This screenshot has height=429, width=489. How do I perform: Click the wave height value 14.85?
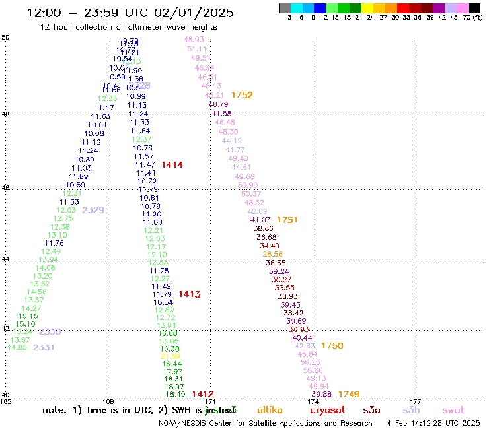pos(17,347)
